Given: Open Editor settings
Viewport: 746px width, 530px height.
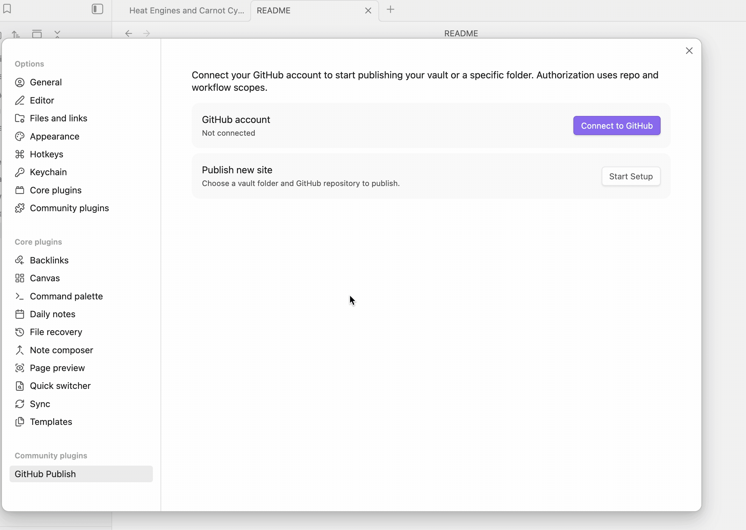Looking at the screenshot, I should [81, 100].
